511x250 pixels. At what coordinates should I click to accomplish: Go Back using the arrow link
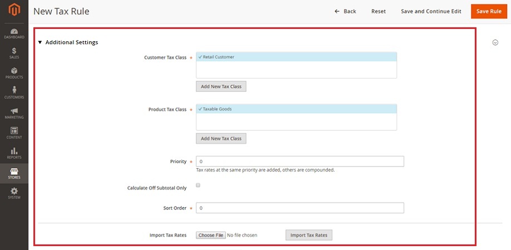tap(345, 11)
